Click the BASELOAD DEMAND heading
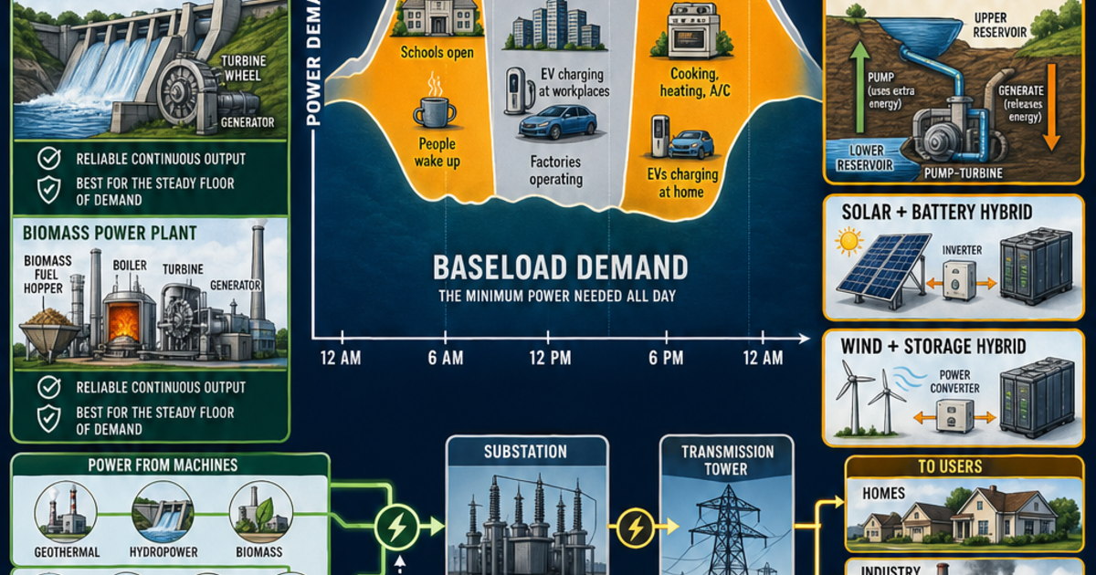This screenshot has width=1096, height=575. (x=560, y=267)
